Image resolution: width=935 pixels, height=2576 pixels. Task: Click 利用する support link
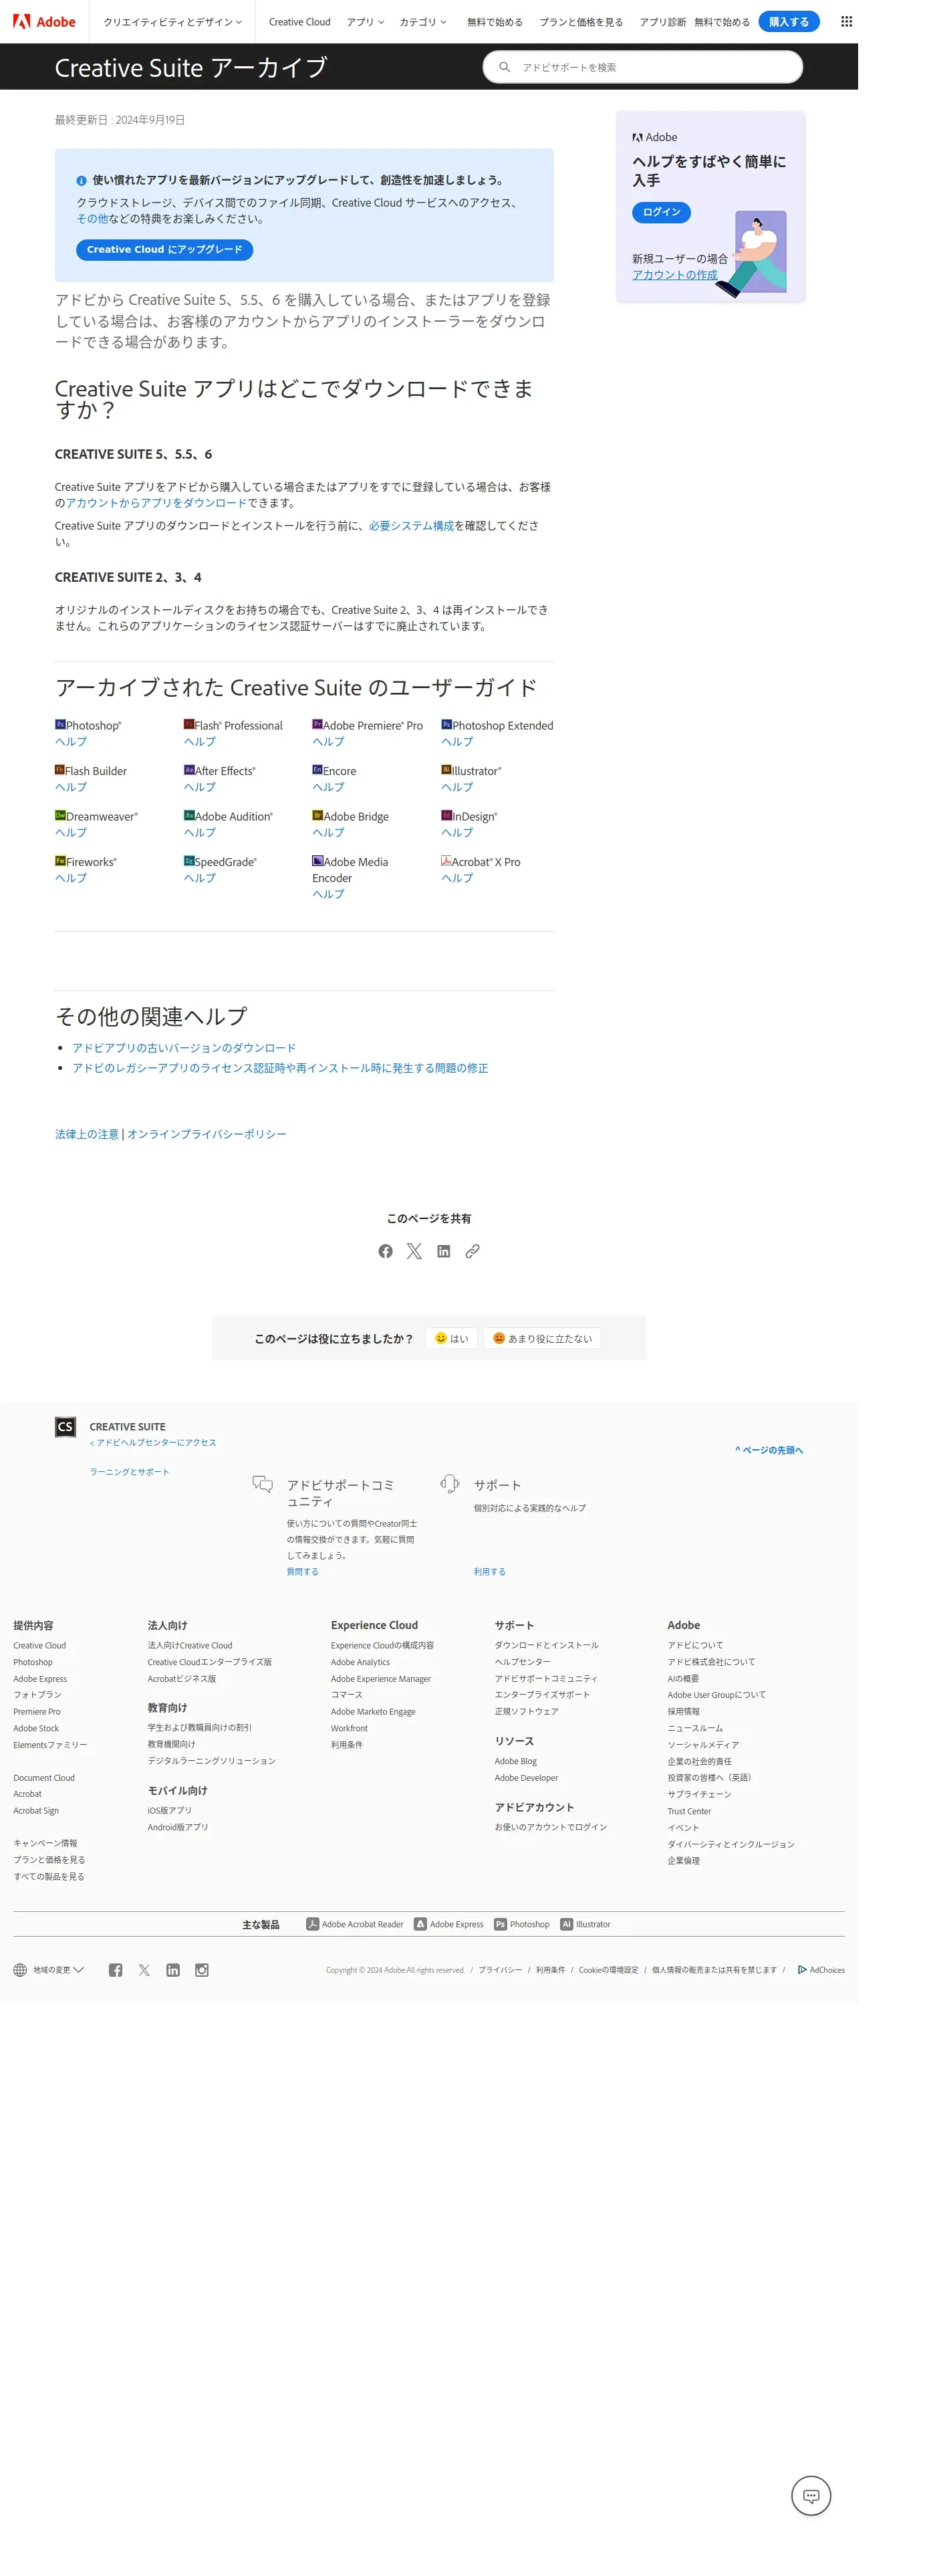[489, 1571]
